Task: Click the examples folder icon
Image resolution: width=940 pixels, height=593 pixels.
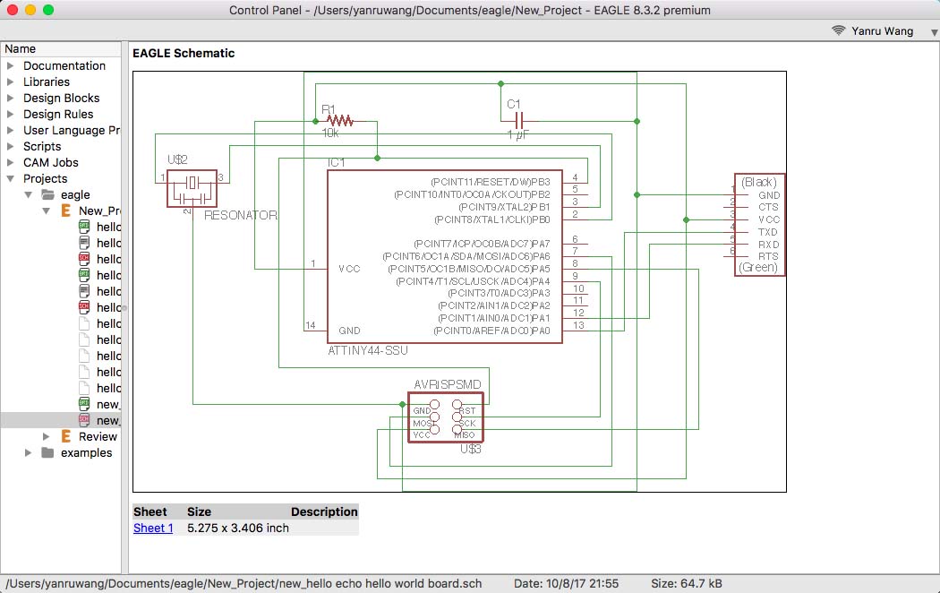Action: coord(48,452)
